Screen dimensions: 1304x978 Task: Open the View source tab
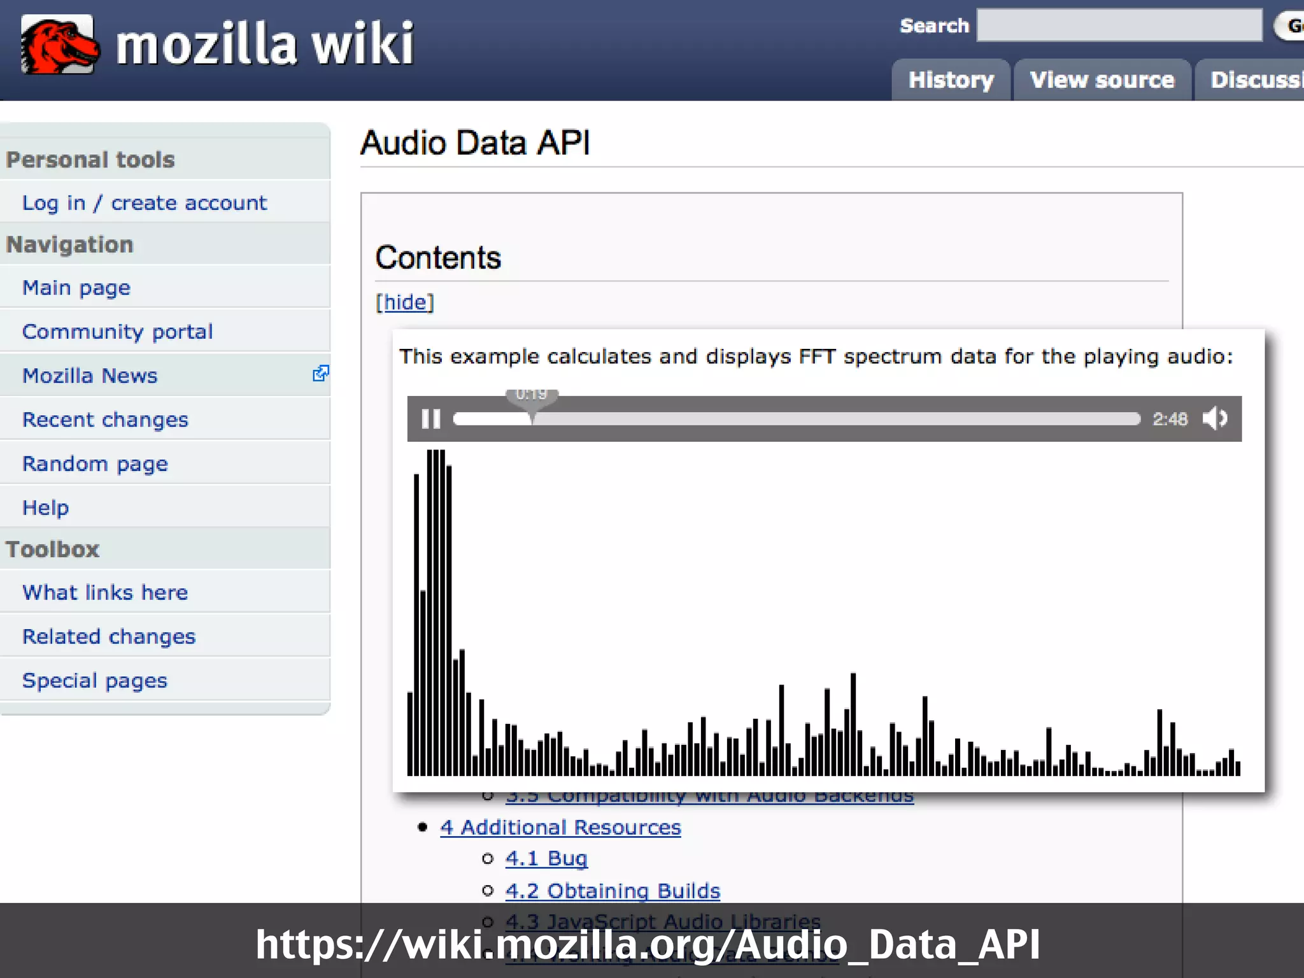point(1102,80)
